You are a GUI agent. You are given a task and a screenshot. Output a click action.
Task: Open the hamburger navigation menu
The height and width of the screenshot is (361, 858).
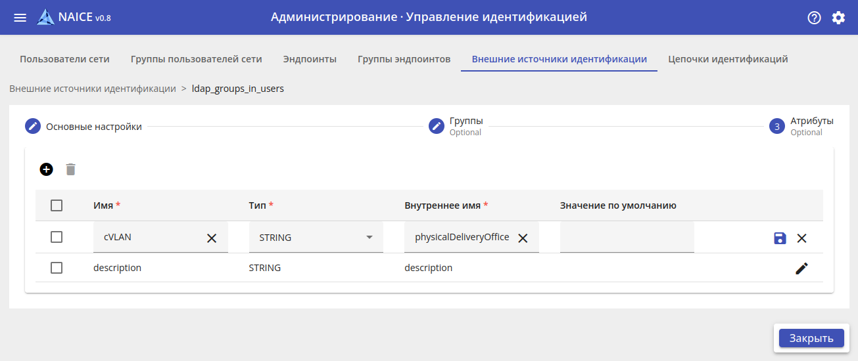click(20, 18)
